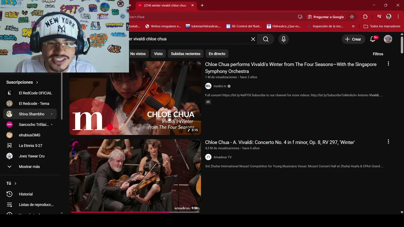Image resolution: width=404 pixels, height=227 pixels.
Task: Click the Todos los marcadores folder icon
Action: click(365, 26)
